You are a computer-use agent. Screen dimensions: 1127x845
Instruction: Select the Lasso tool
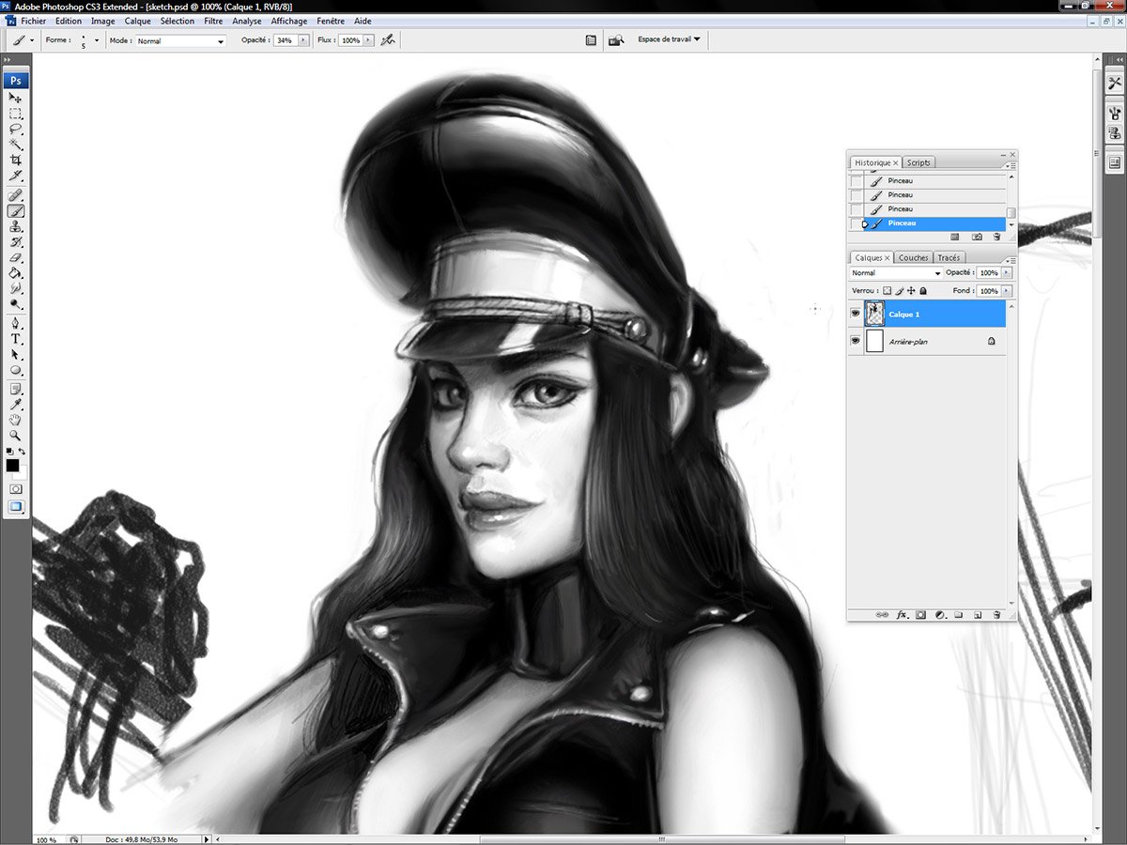pos(16,130)
